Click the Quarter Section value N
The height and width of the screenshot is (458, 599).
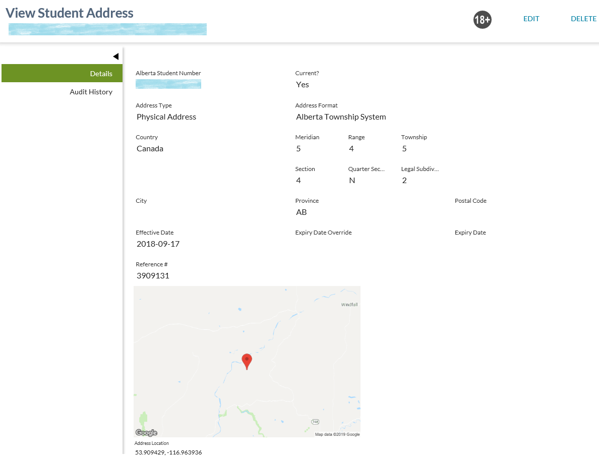(352, 181)
